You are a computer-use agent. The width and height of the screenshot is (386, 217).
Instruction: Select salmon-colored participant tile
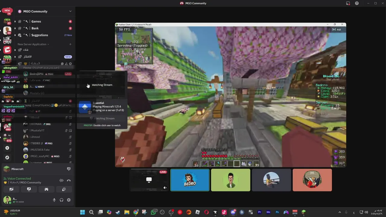(x=312, y=180)
